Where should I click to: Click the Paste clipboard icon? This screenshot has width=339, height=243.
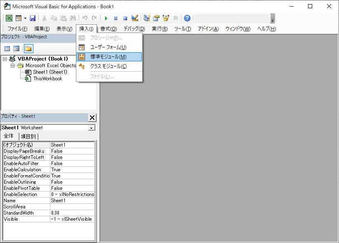point(63,18)
